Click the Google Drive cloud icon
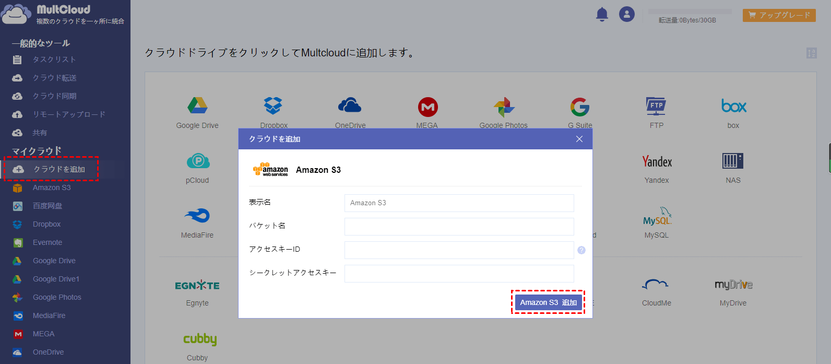831x364 pixels. coord(197,106)
